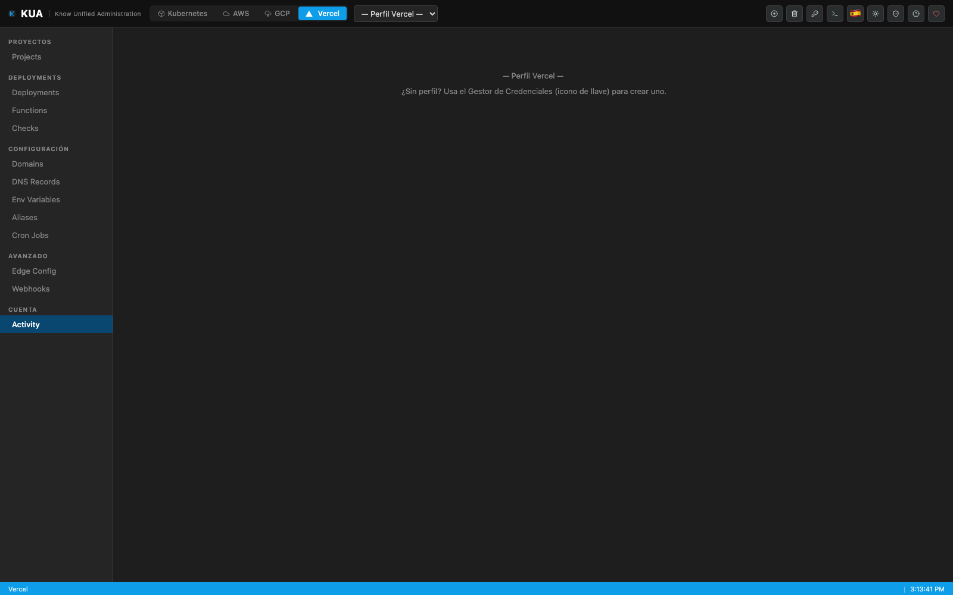
Task: Toggle the light theme sun icon
Action: [x=876, y=14]
